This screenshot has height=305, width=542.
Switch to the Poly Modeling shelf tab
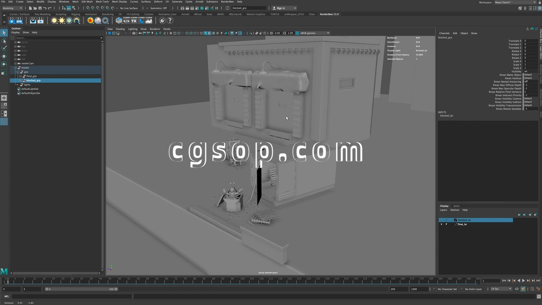[x=42, y=14]
